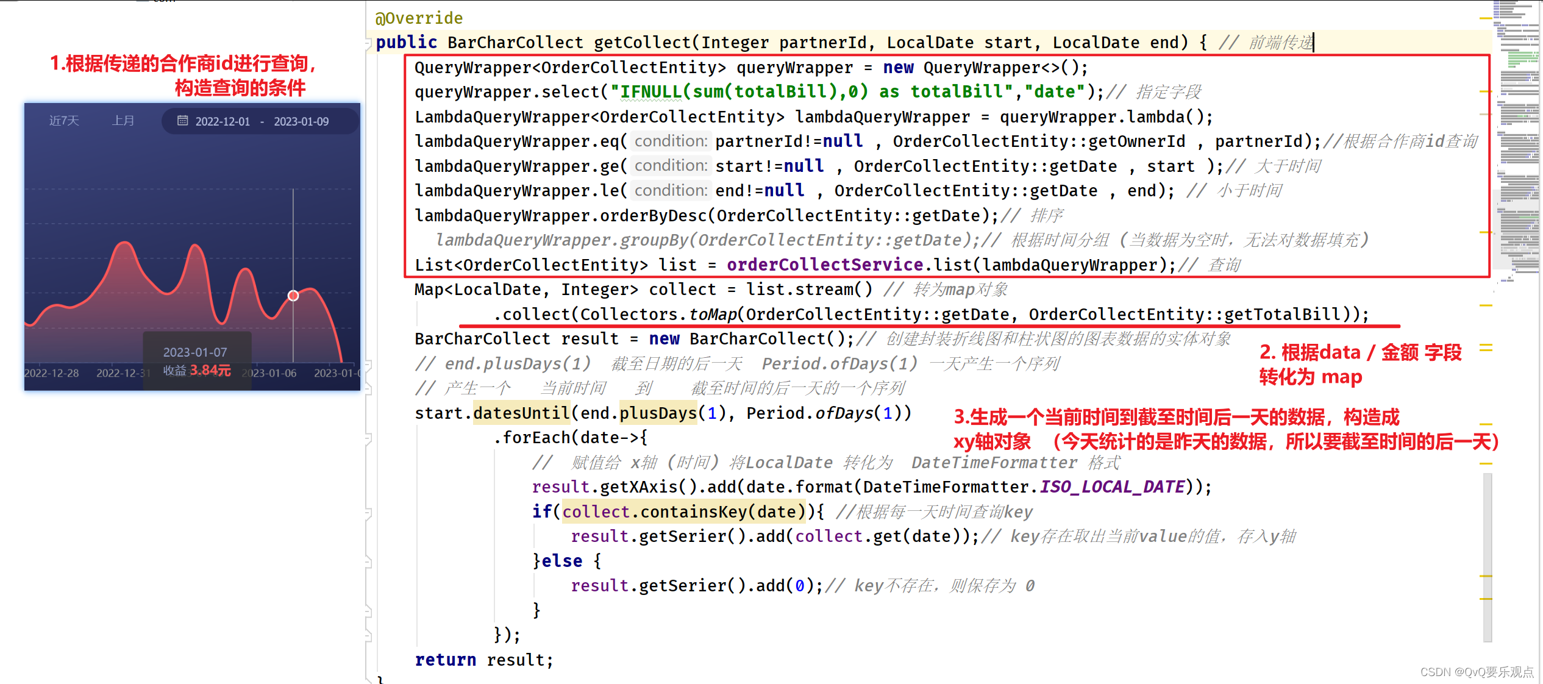Click the warning stripe mark beside the queryWrapper.select line
The height and width of the screenshot is (684, 1543).
click(x=1486, y=92)
